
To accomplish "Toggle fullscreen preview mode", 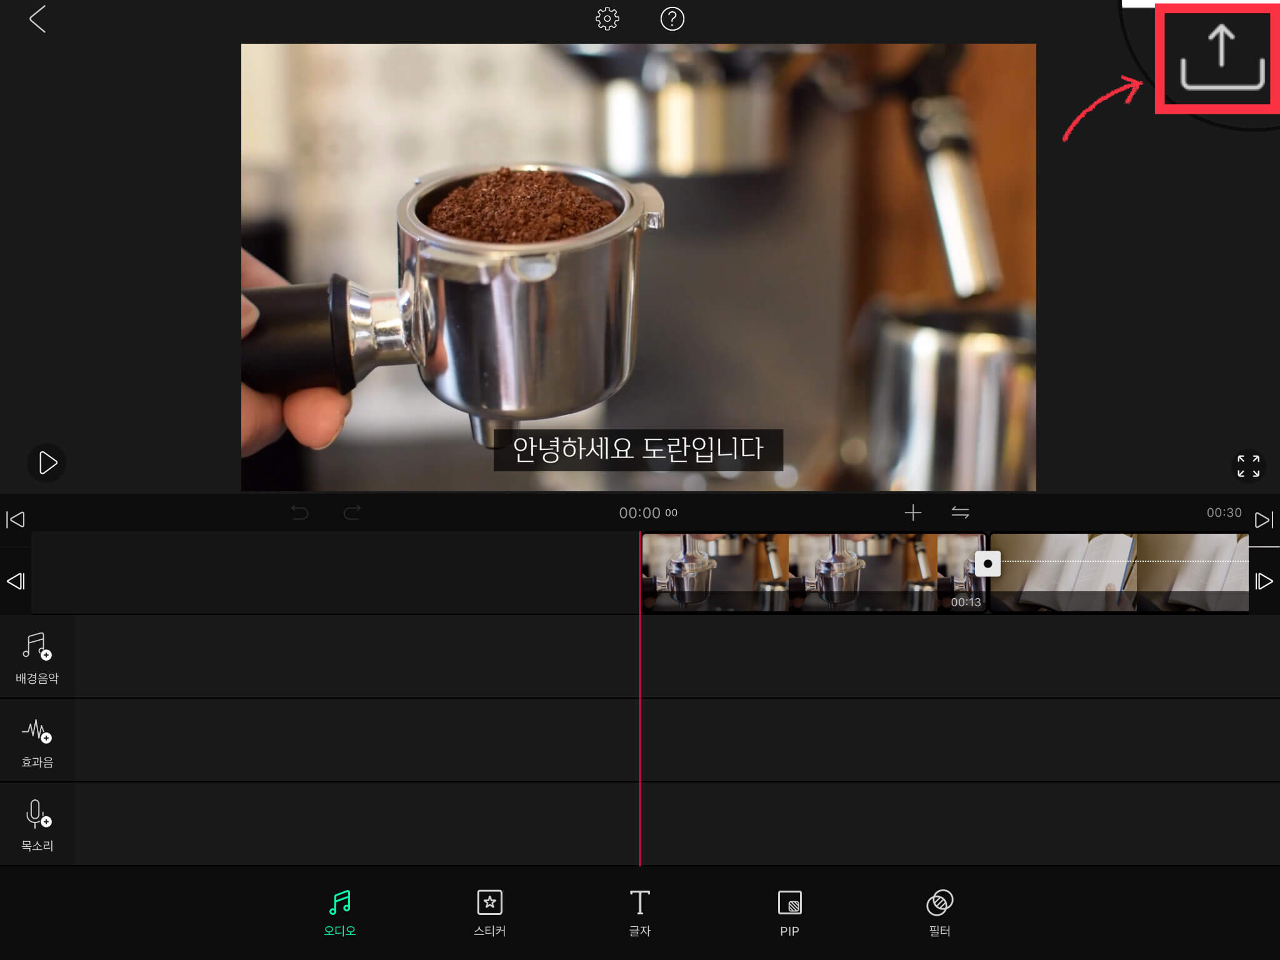I will pyautogui.click(x=1248, y=466).
